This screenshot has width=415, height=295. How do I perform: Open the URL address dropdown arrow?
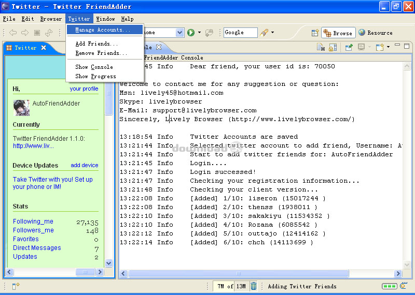(179, 33)
